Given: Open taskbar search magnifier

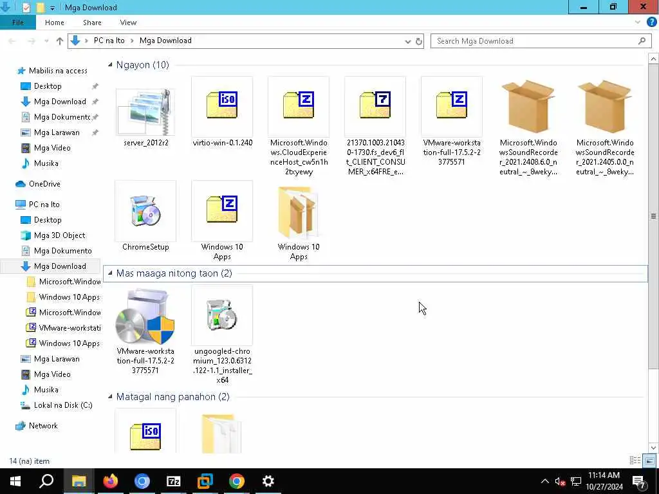Looking at the screenshot, I should (x=46, y=481).
